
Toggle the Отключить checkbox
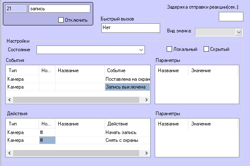61,20
